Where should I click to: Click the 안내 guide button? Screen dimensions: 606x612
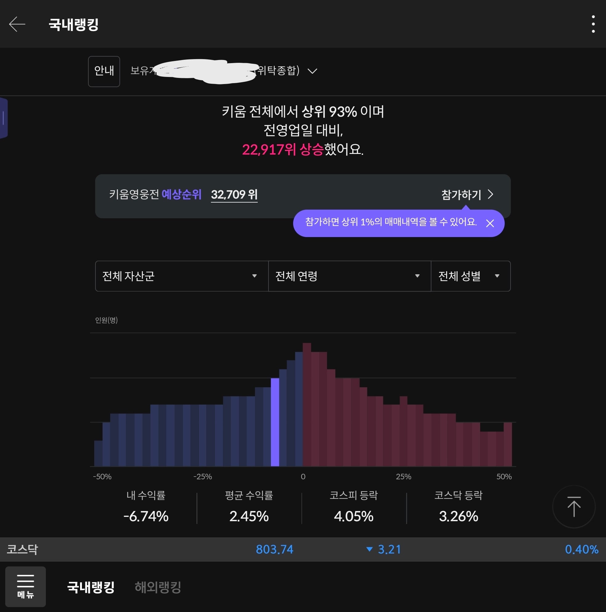click(104, 71)
